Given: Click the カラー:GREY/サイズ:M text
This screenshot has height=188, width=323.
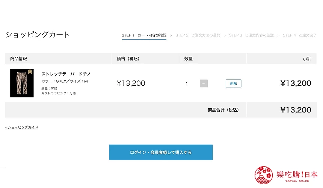Looking at the screenshot, I should pos(65,81).
